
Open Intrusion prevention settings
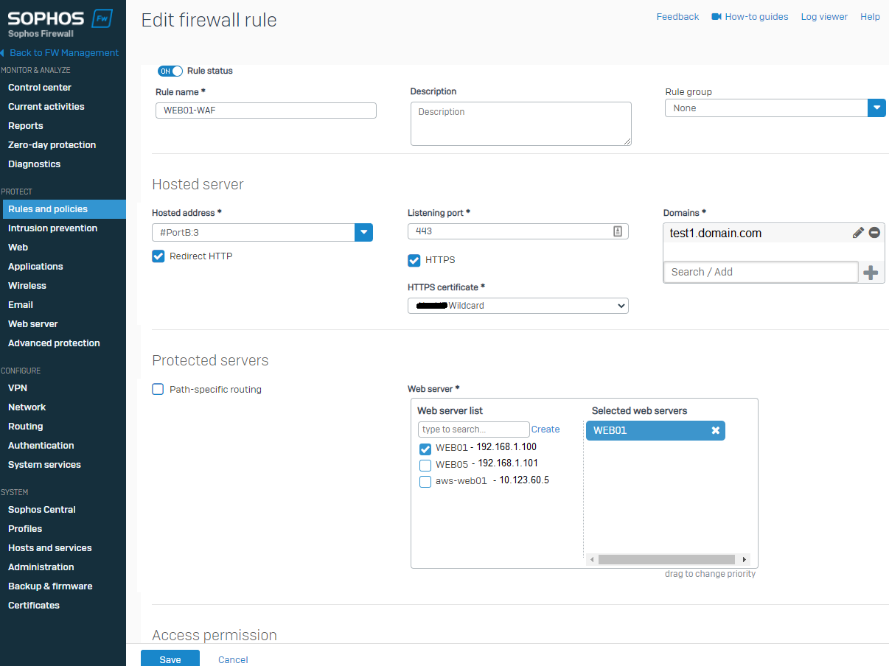[x=53, y=228]
